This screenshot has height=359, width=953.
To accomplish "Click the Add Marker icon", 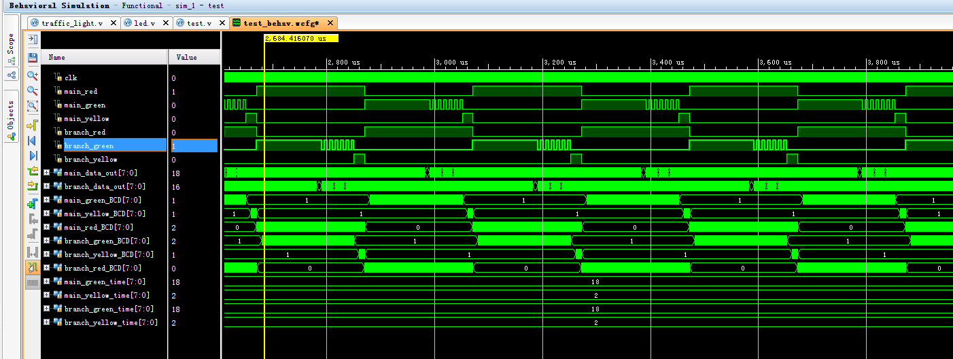I will click(33, 203).
